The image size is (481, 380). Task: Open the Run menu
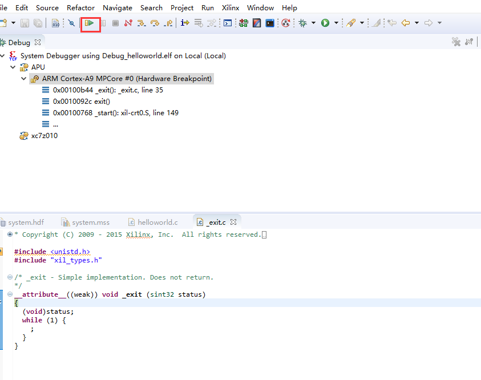(208, 7)
